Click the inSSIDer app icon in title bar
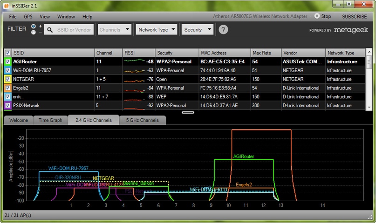Image resolution: width=376 pixels, height=223 pixels. click(x=7, y=5)
